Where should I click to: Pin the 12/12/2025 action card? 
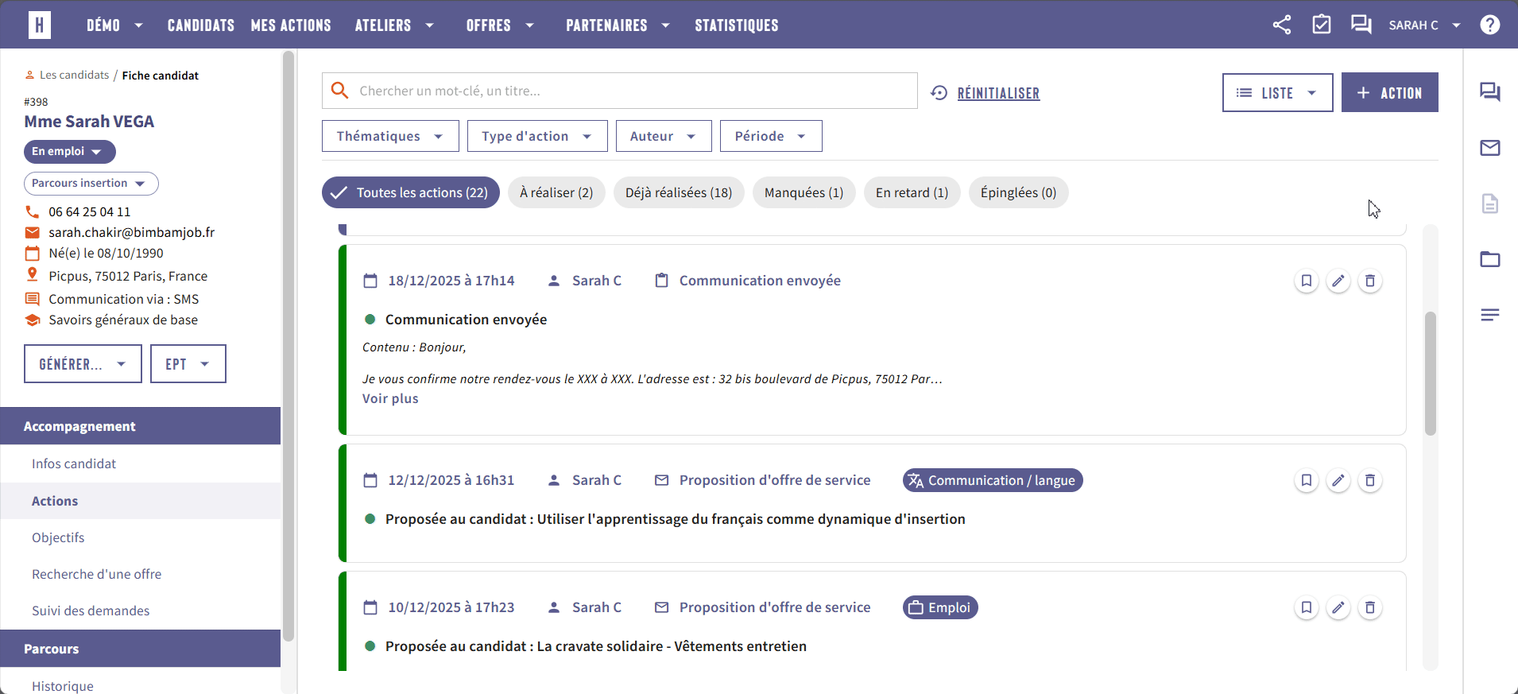(x=1307, y=480)
